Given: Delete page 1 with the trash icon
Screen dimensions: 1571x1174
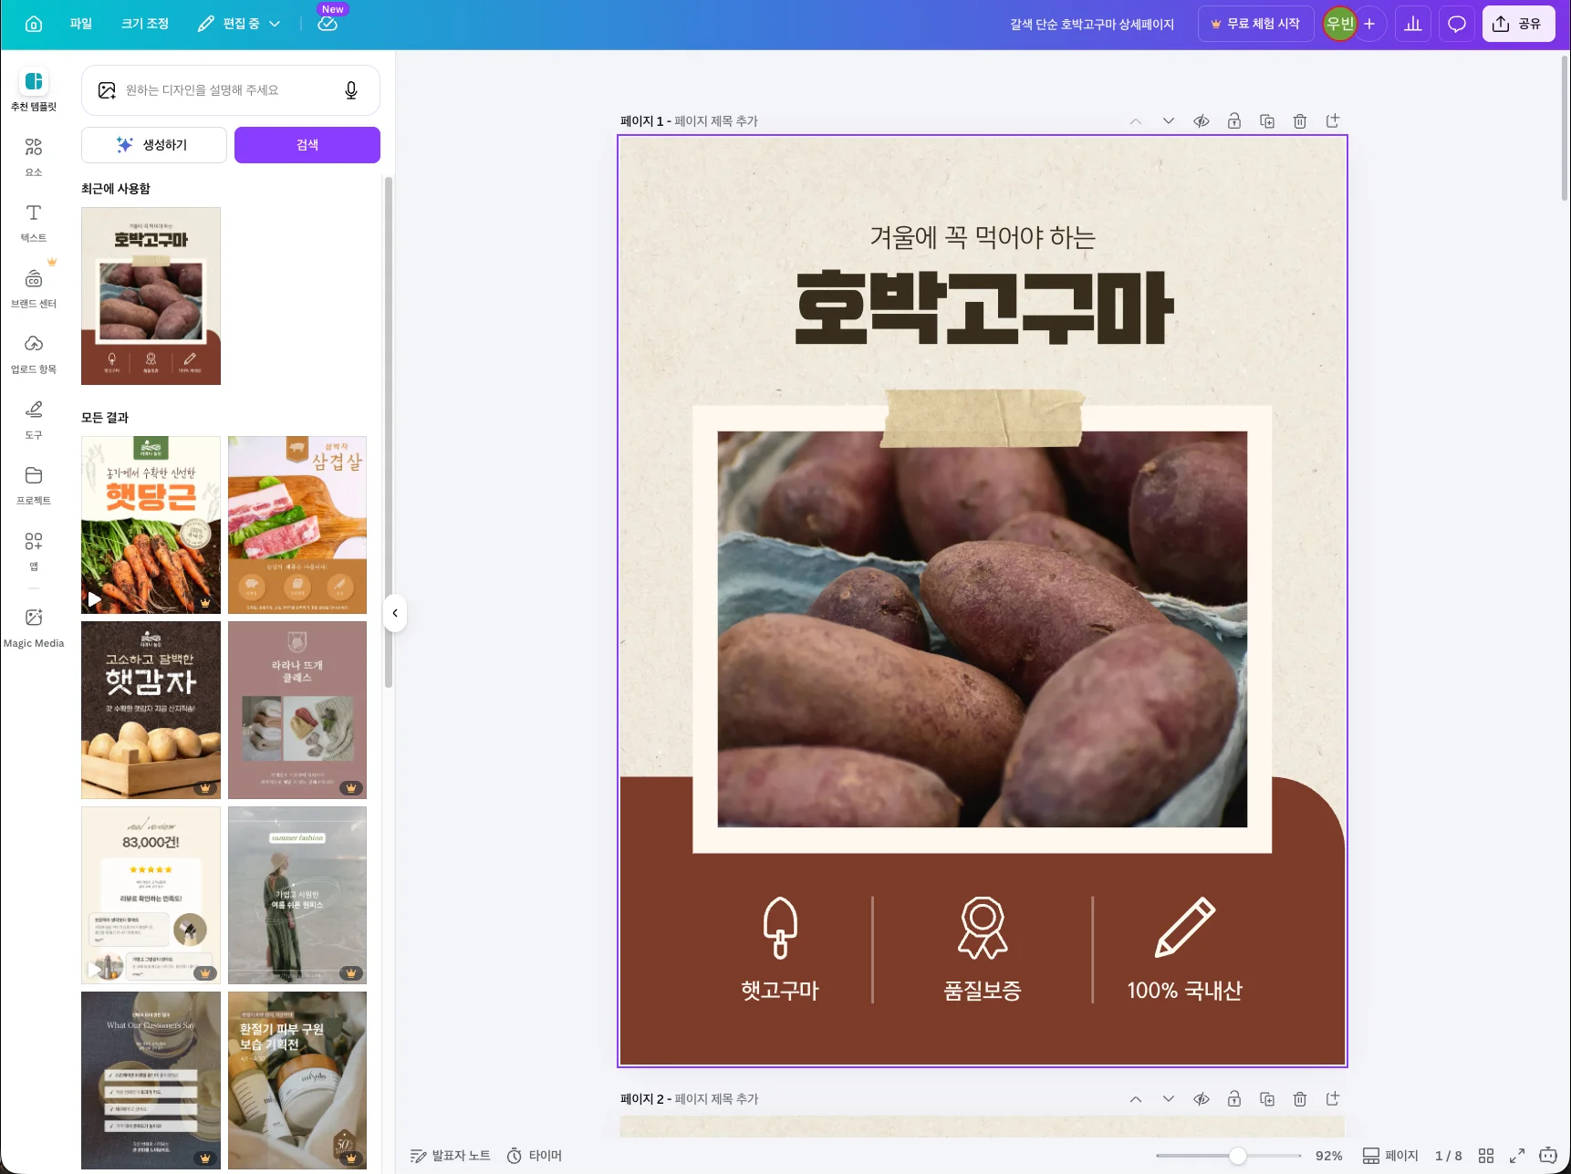Looking at the screenshot, I should point(1300,121).
